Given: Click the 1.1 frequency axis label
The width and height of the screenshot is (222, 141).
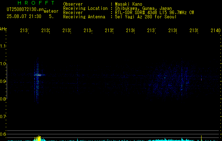Looking at the screenshot, I should point(3,46).
